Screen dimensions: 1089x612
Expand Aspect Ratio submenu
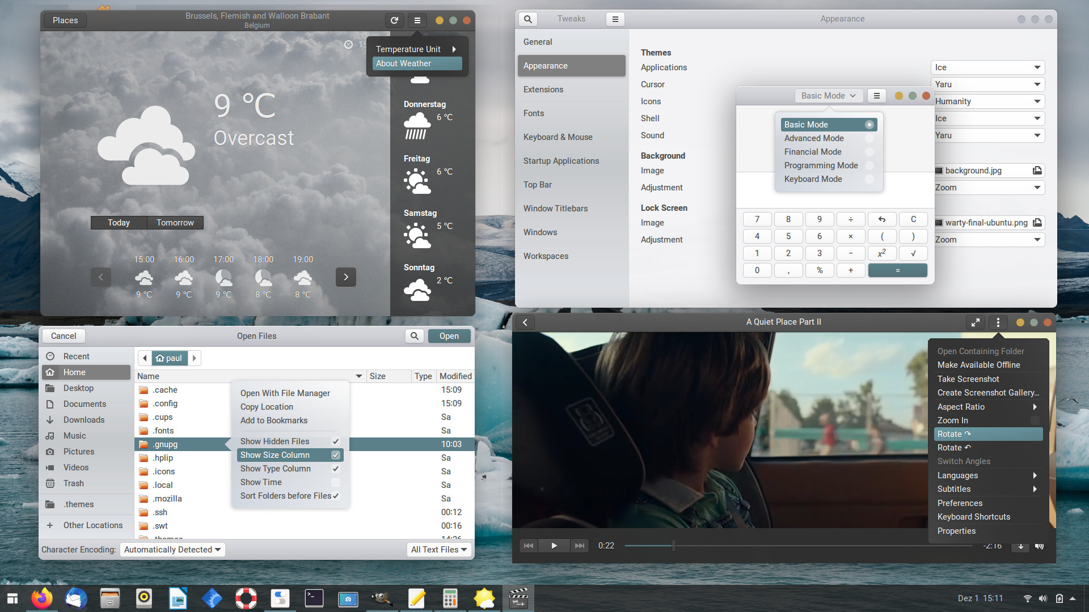pos(988,407)
